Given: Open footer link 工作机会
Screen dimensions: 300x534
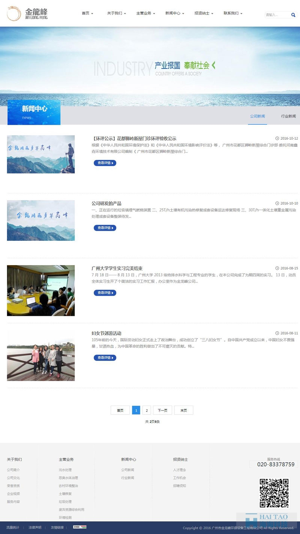Looking at the screenshot, I should (x=180, y=478).
